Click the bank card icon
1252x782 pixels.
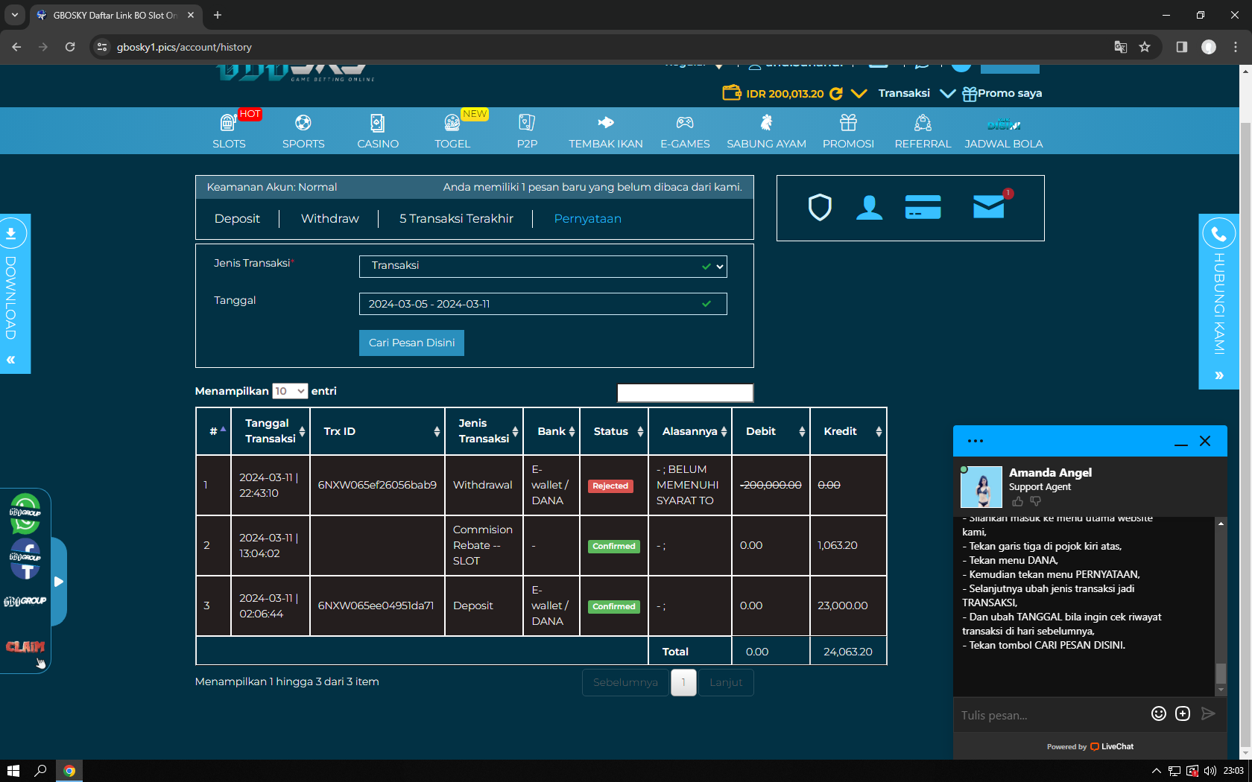click(923, 208)
